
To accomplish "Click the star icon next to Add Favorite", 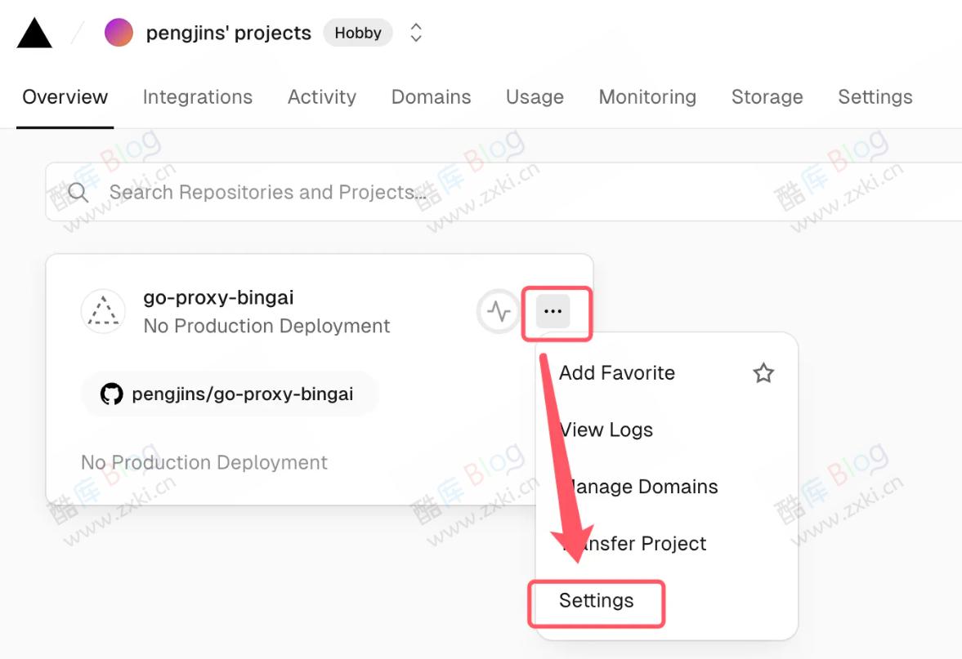I will click(763, 373).
